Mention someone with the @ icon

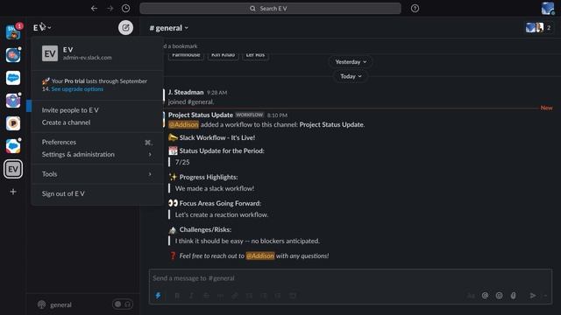pos(485,296)
